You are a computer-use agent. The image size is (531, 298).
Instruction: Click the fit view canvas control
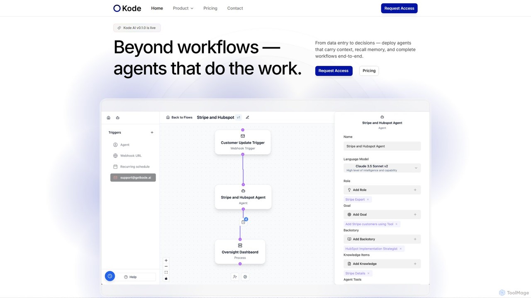pos(166,272)
